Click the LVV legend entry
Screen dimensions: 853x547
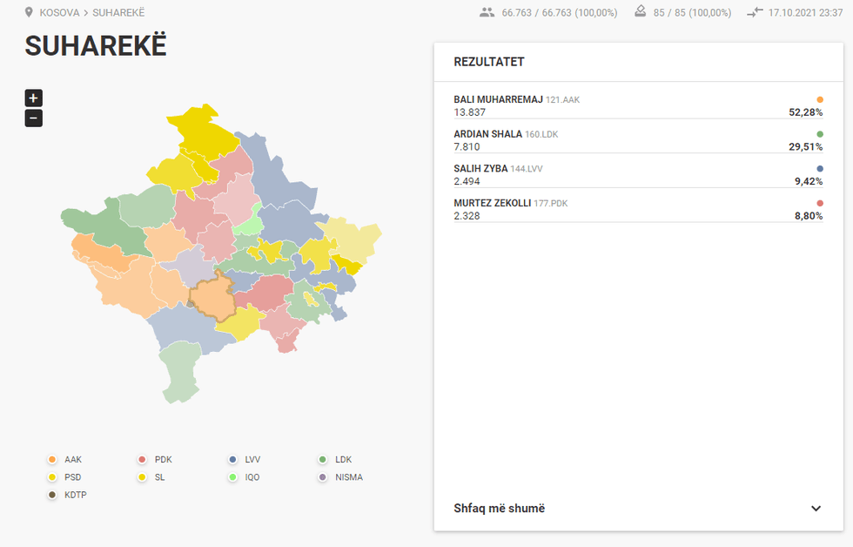(x=246, y=459)
